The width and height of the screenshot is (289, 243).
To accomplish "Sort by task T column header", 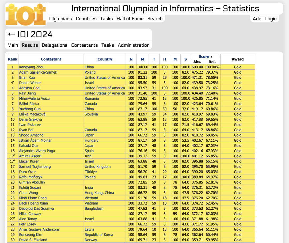I will click(154, 59).
